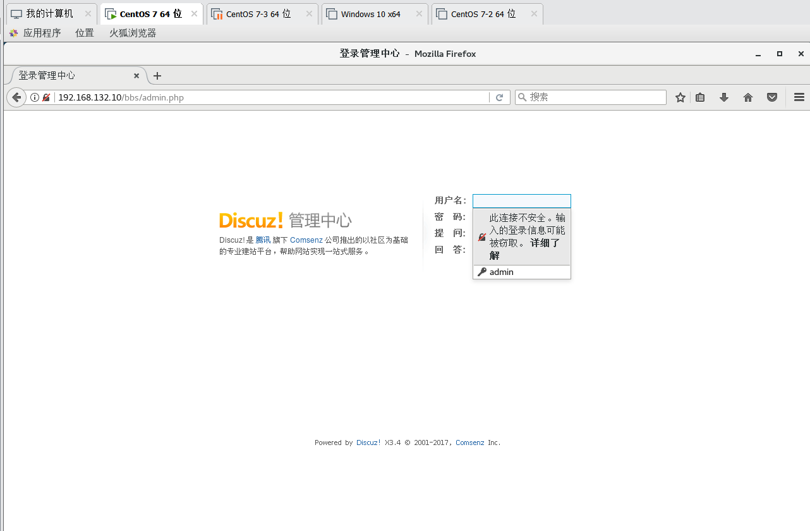Click the 用户名 input field
The height and width of the screenshot is (531, 810).
522,201
